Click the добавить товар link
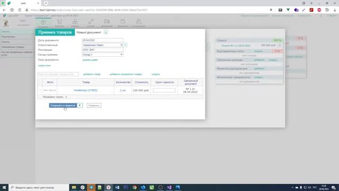Viewport: 339px width, 191px height. (92, 74)
